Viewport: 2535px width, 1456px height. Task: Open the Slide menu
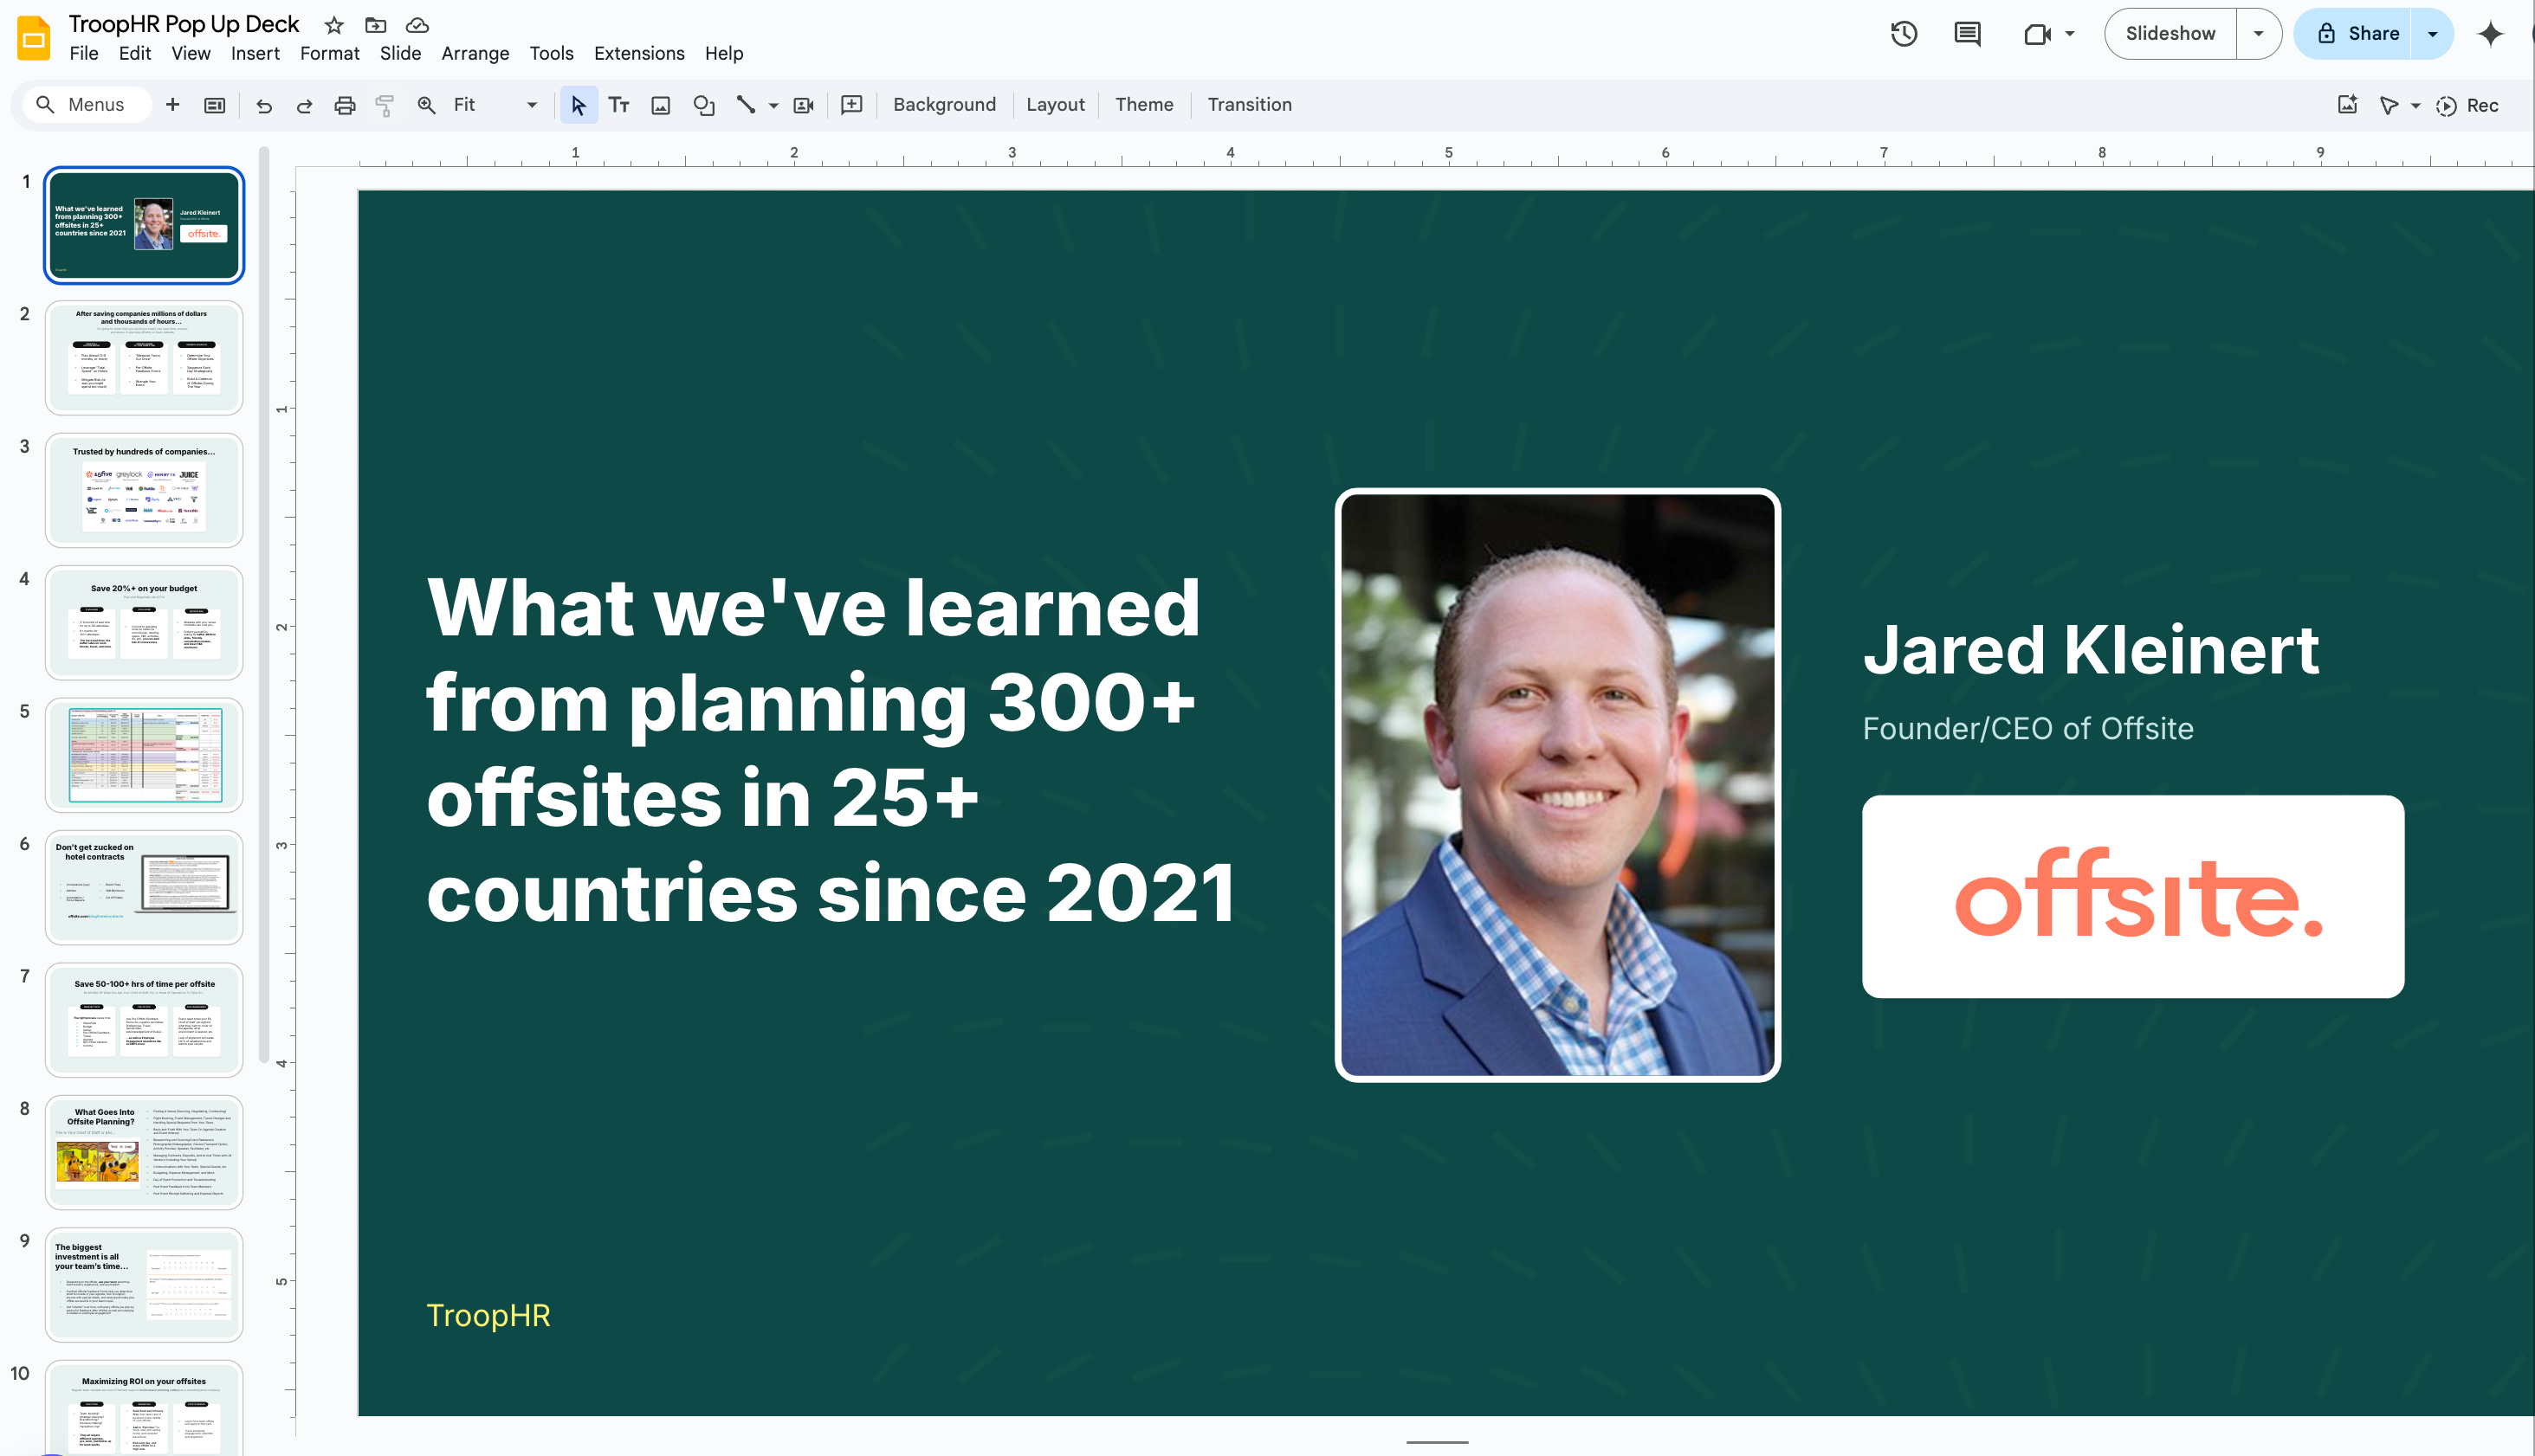point(400,53)
